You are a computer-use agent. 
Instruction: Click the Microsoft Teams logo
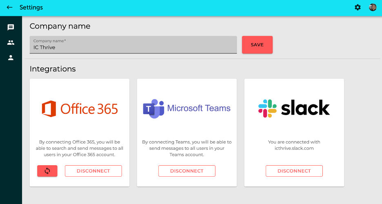[187, 109]
